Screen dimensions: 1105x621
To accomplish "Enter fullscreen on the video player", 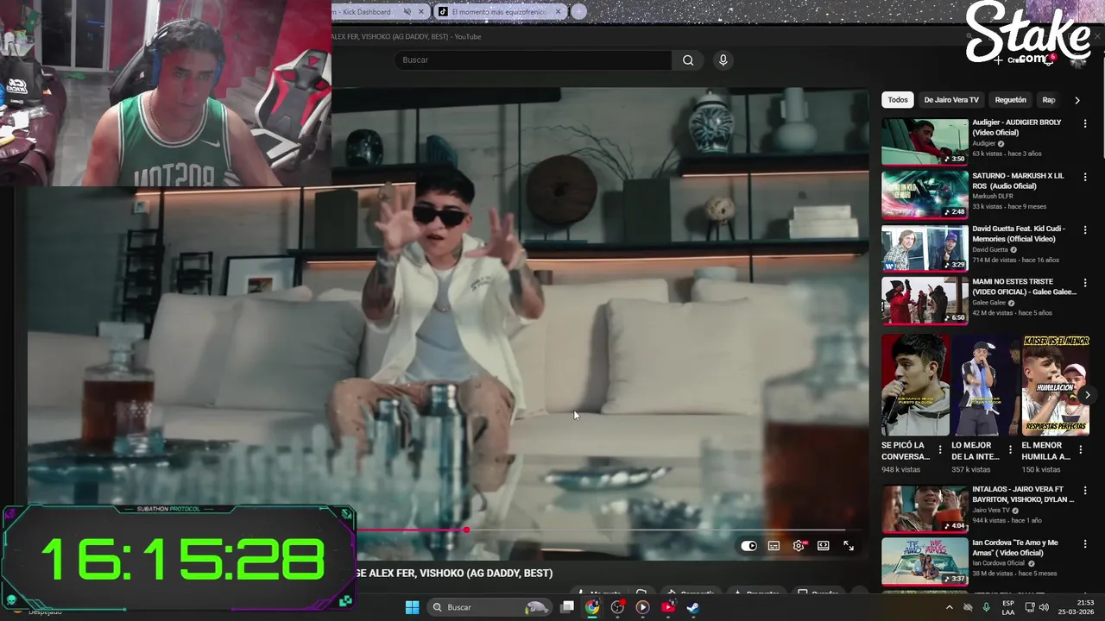I will [x=849, y=546].
